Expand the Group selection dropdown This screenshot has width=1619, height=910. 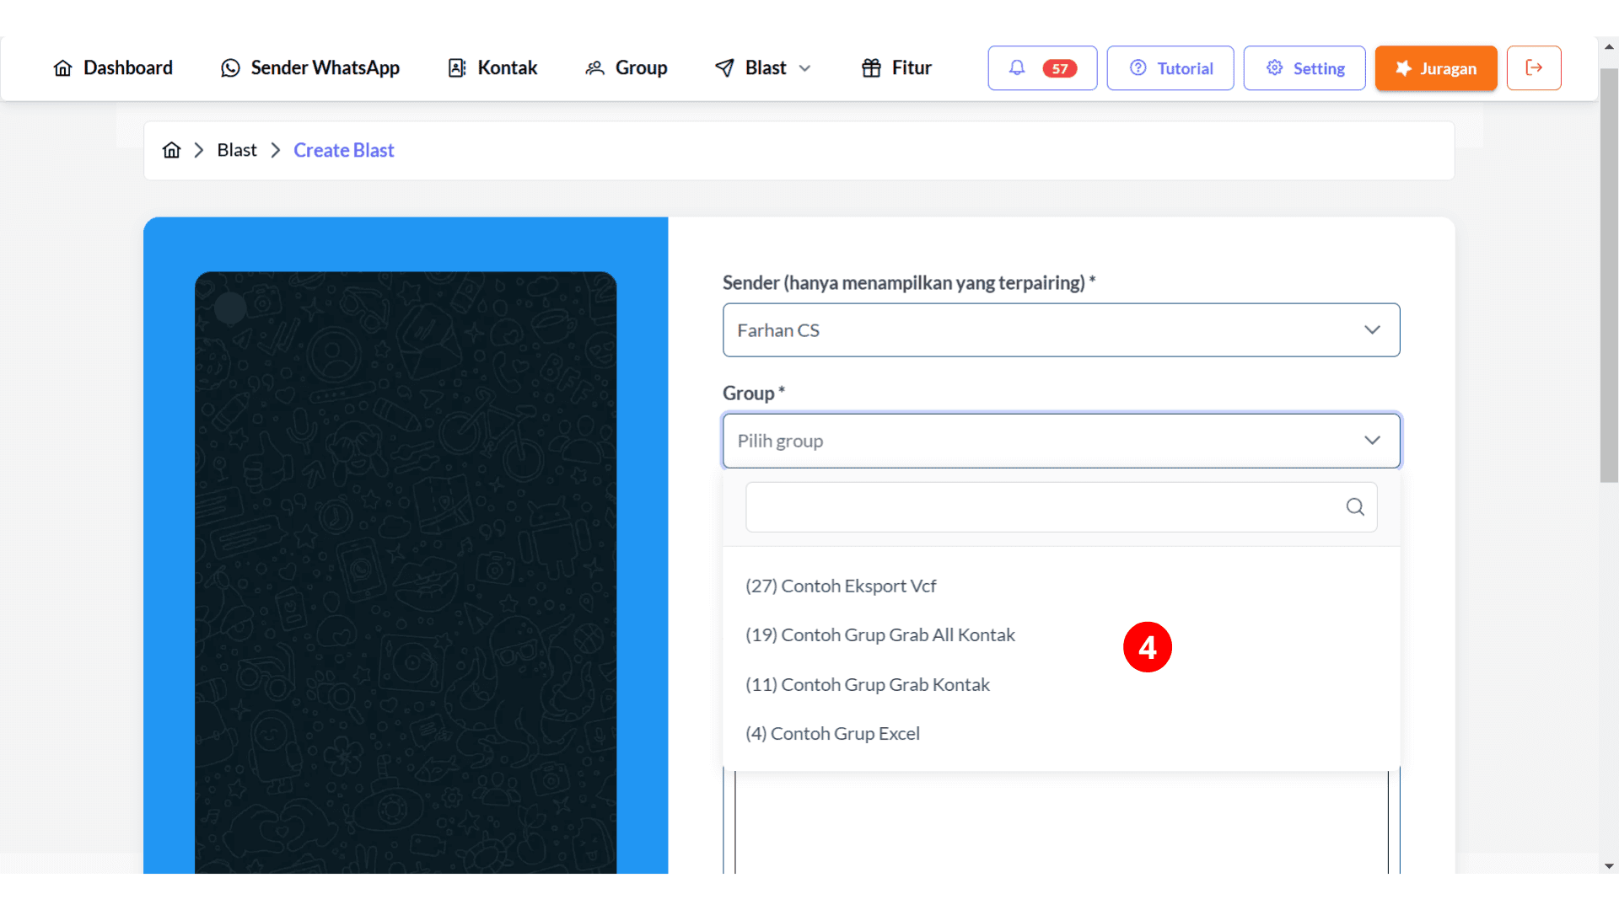(x=1061, y=440)
